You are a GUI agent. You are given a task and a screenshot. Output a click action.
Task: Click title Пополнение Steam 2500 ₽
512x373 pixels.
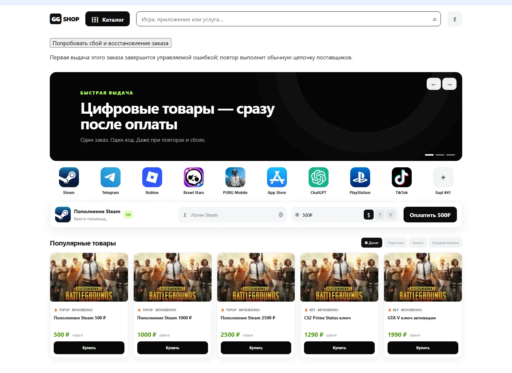coord(248,318)
